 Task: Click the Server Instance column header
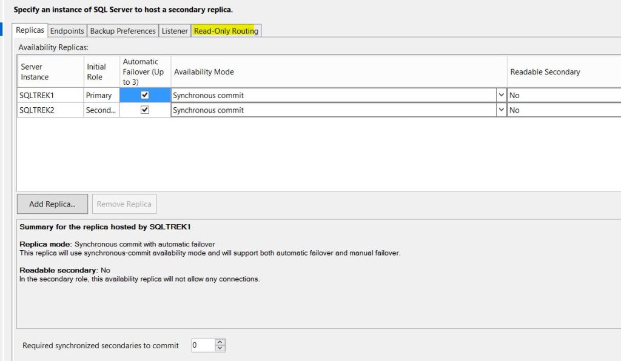click(x=50, y=71)
